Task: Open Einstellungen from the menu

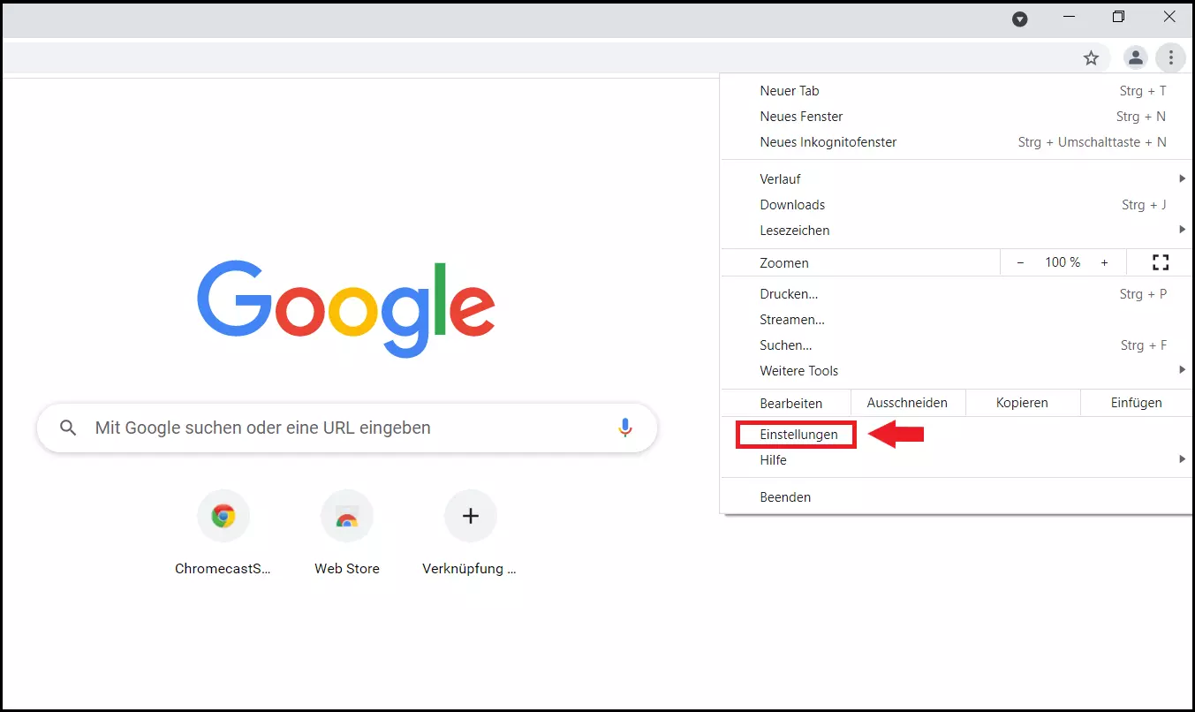Action: click(957, 435)
